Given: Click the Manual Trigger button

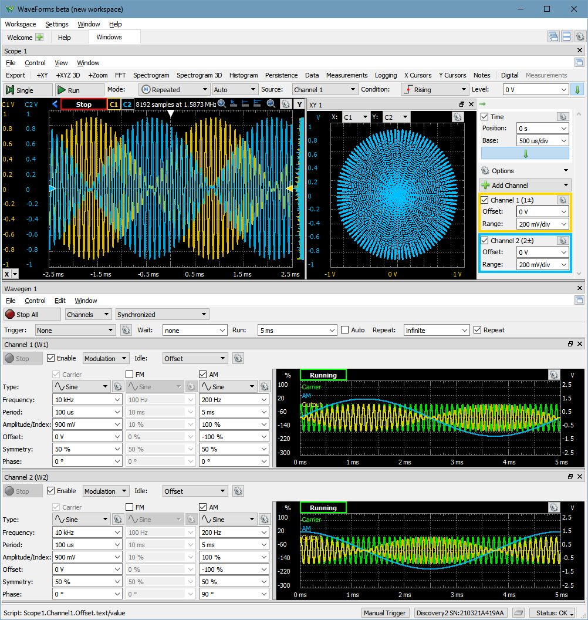Looking at the screenshot, I should tap(384, 613).
